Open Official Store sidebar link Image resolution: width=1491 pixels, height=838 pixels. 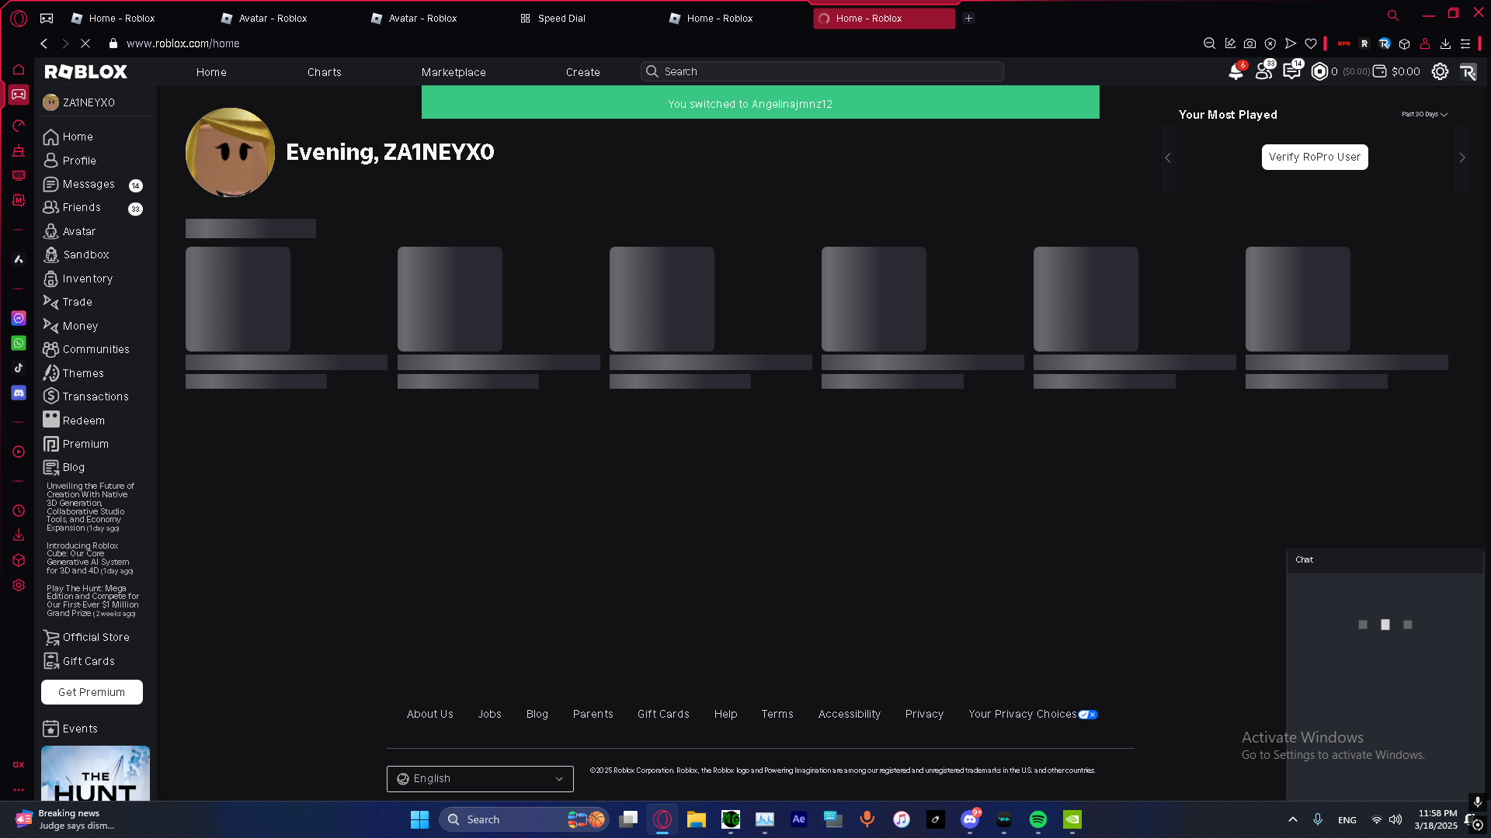(96, 637)
